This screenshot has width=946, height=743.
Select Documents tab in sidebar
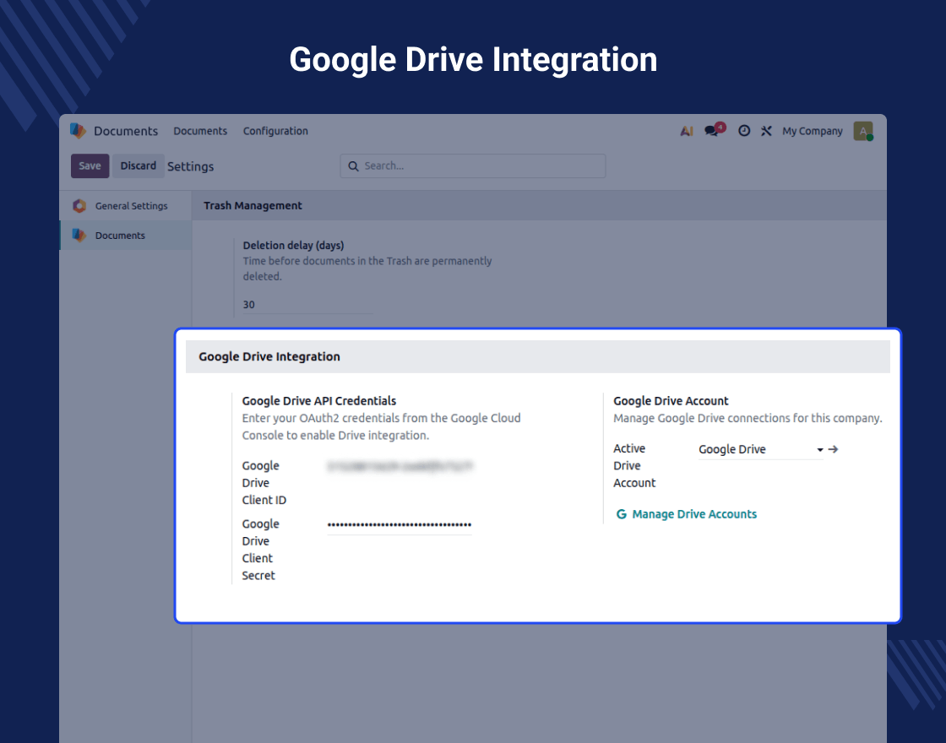click(x=126, y=236)
